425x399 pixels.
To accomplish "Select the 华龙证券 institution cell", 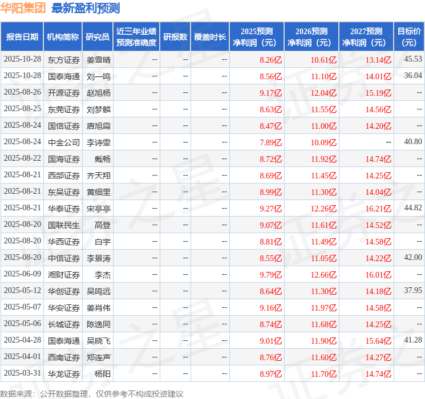I will pos(64,374).
